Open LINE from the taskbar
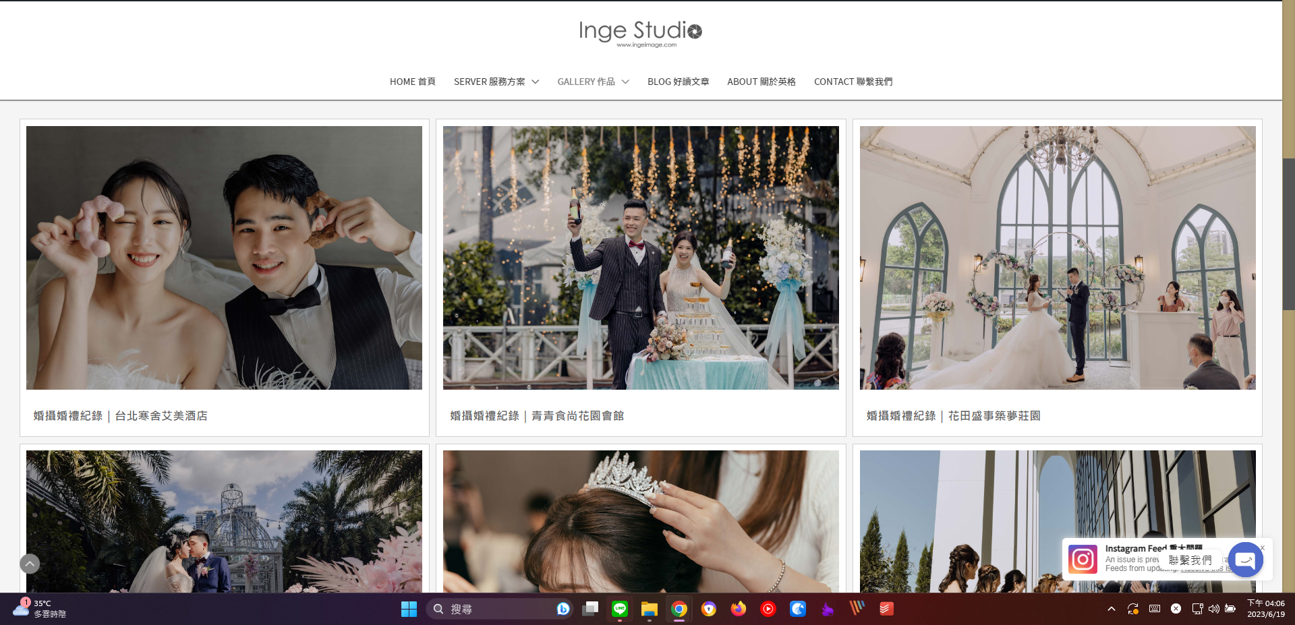This screenshot has height=625, width=1295. tap(619, 609)
